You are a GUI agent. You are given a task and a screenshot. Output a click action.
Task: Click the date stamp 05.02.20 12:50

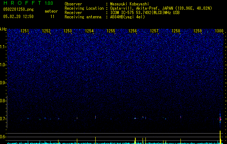pyautogui.click(x=18, y=17)
